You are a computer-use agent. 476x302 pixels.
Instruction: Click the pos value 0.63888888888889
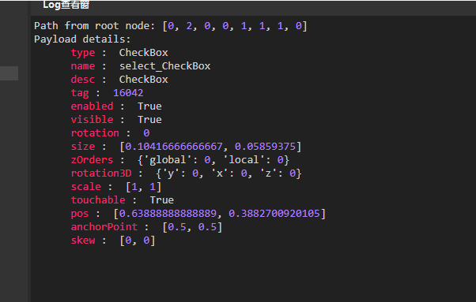point(168,214)
